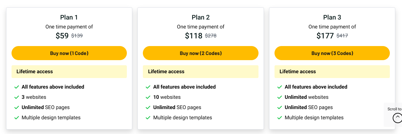Select the Plan 1 heading

[x=69, y=17]
